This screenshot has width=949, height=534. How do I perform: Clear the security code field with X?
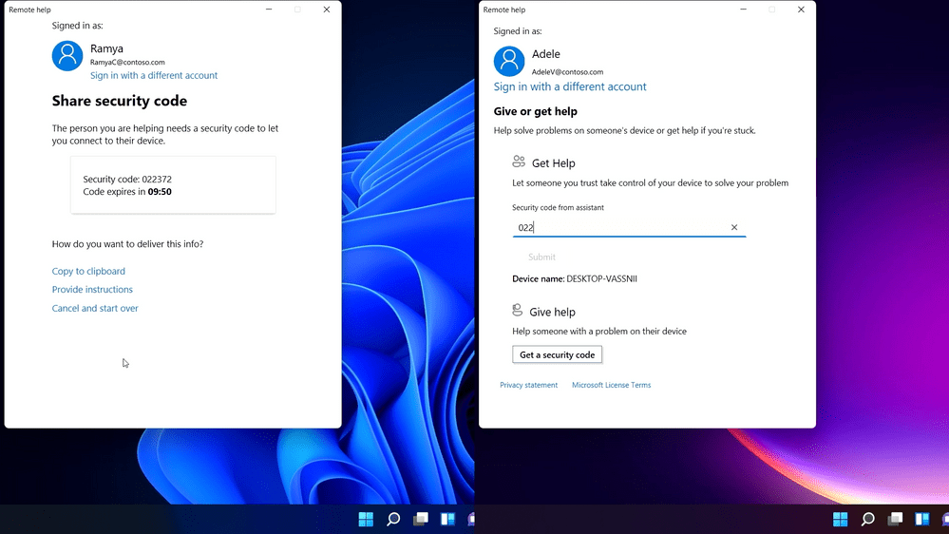tap(734, 228)
